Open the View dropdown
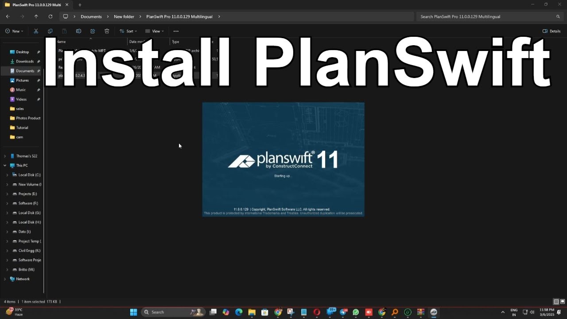Image resolution: width=567 pixels, height=319 pixels. click(154, 31)
